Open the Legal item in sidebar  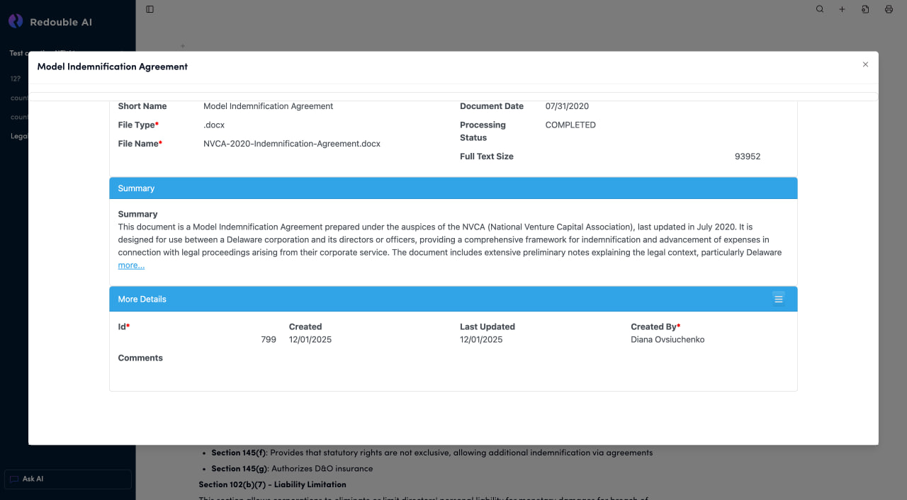[x=18, y=136]
